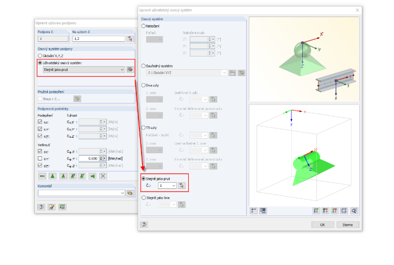Select the sliding support X preset icon

[73, 176]
